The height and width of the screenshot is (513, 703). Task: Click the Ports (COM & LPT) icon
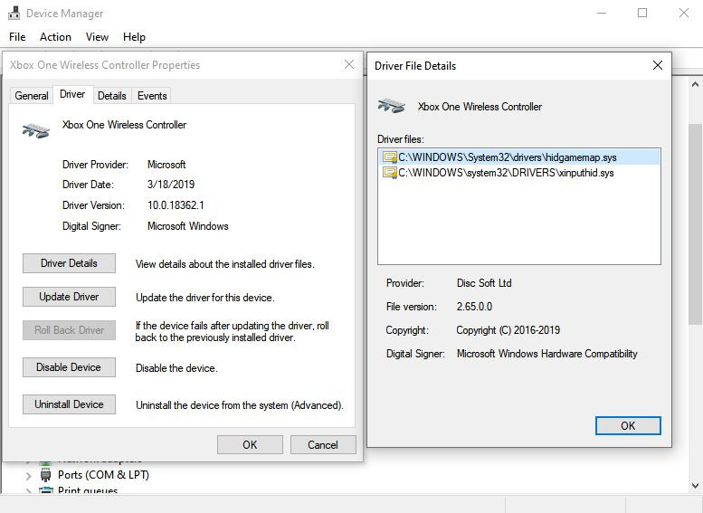point(46,475)
